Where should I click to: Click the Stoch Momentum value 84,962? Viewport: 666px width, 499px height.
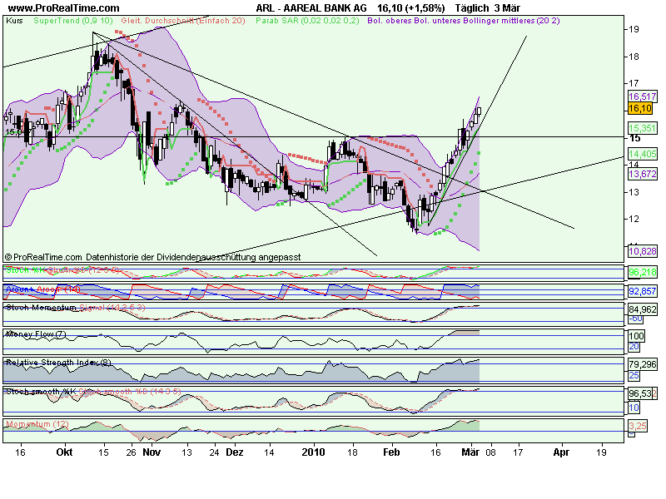[x=642, y=309]
